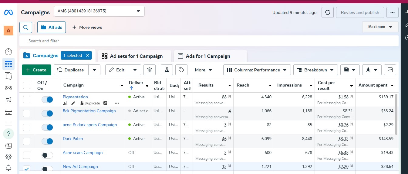Click the green Create button
This screenshot has width=408, height=174.
tap(36, 70)
